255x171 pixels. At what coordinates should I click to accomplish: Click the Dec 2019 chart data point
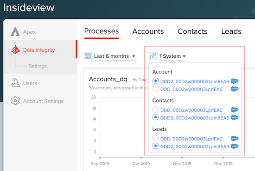click(x=223, y=158)
